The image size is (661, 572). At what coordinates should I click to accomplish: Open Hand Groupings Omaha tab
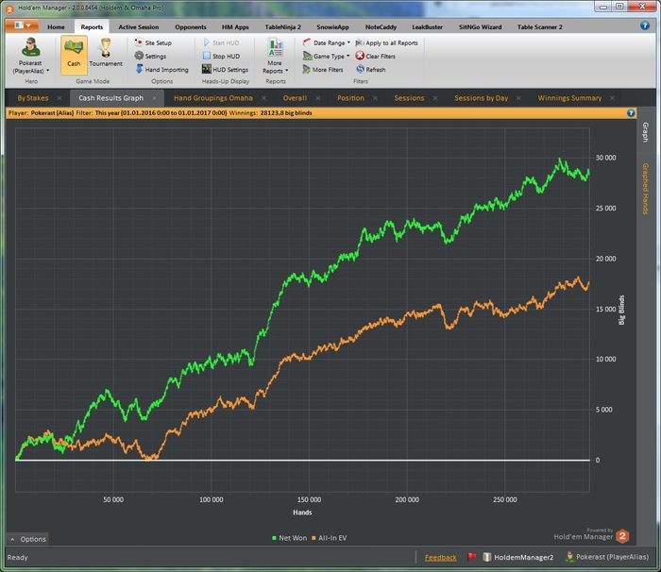tap(213, 98)
